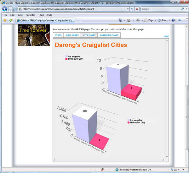
Task: Expand the Tools toolbar dropdown
Action: click(164, 20)
